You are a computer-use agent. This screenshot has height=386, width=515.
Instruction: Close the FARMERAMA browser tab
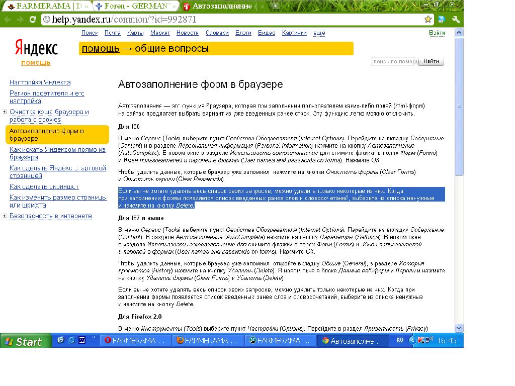pos(87,6)
